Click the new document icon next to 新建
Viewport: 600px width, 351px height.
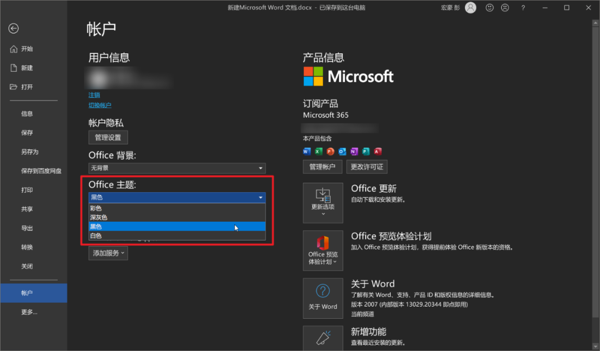[14, 68]
